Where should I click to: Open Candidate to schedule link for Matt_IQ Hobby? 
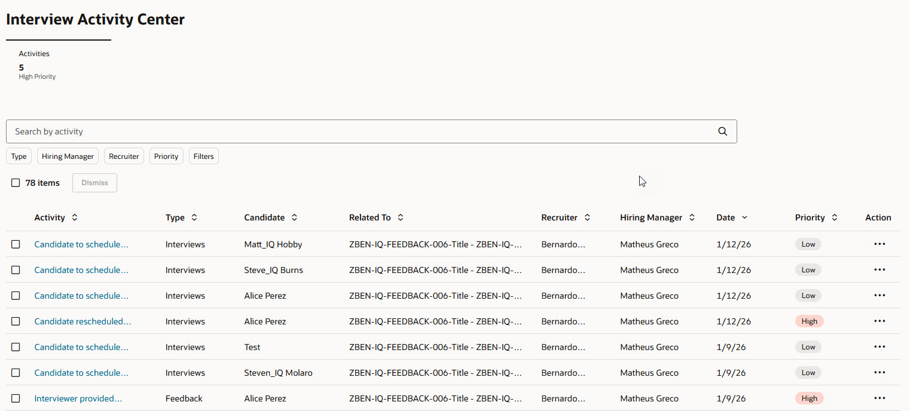pyautogui.click(x=81, y=244)
